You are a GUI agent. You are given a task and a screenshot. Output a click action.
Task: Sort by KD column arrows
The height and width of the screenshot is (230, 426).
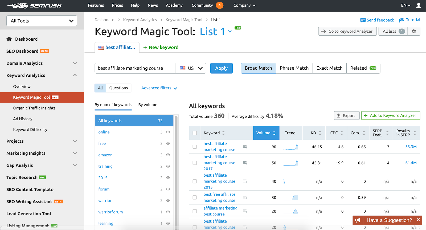pyautogui.click(x=320, y=133)
